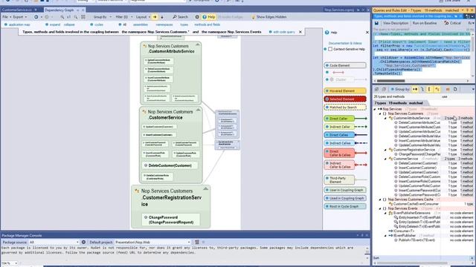Clear the Package Manager Console icon
Image resolution: width=476 pixels, height=267 pixels.
(x=197, y=243)
